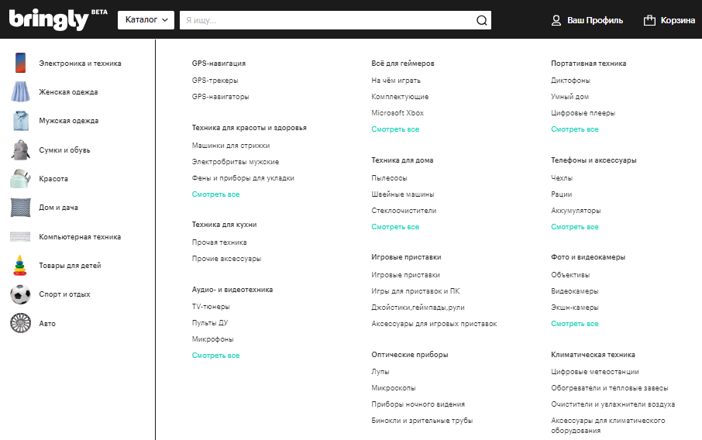Open Всё для геймеров heading

click(x=402, y=63)
